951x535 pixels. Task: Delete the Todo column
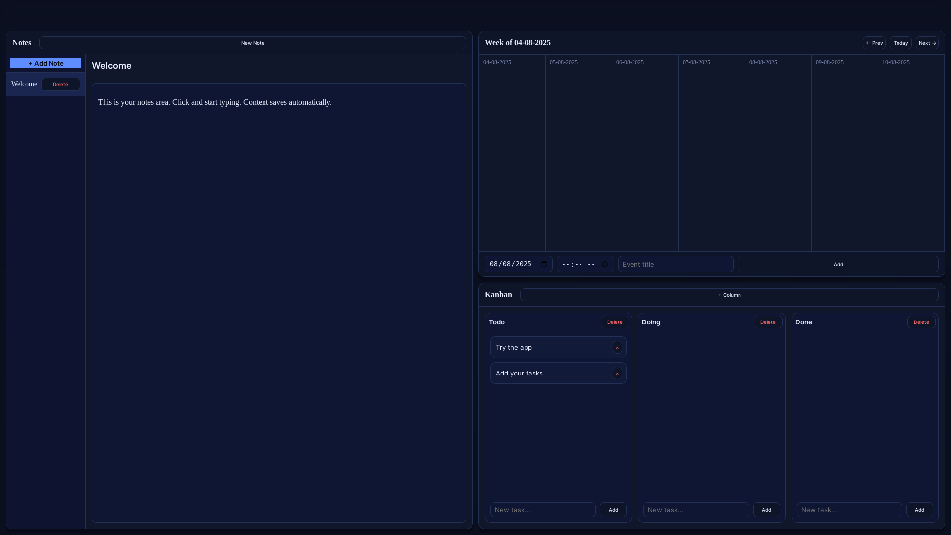[x=615, y=322]
